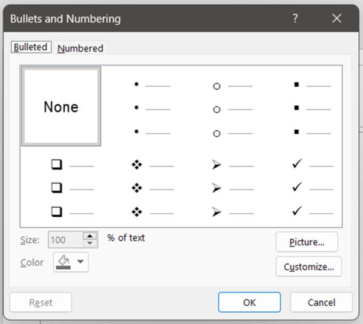Open the Picture bullet chooser

click(x=306, y=242)
